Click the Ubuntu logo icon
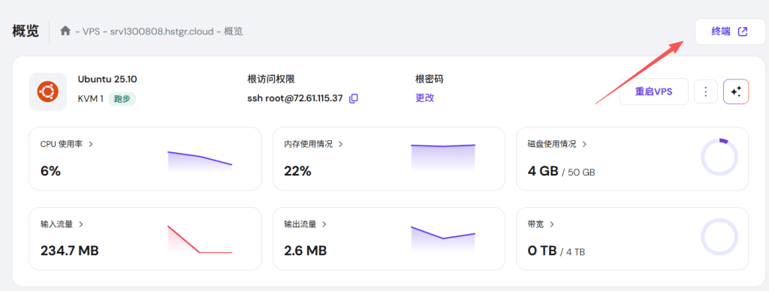This screenshot has width=769, height=291. pos(47,91)
